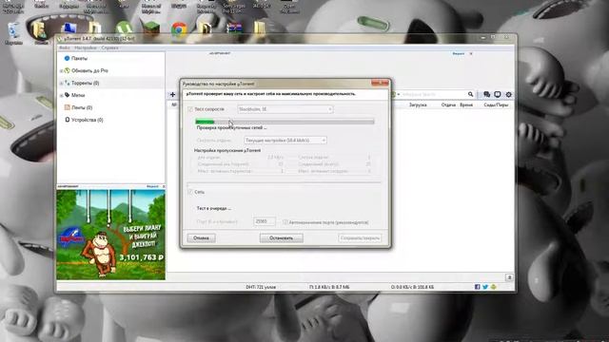Click the upload speed status entry
Image resolution: width=609 pixels, height=342 pixels.
coord(412,287)
